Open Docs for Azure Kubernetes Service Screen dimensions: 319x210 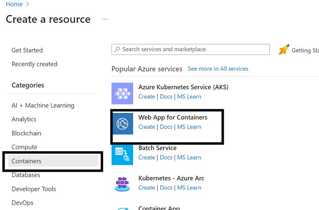(166, 97)
